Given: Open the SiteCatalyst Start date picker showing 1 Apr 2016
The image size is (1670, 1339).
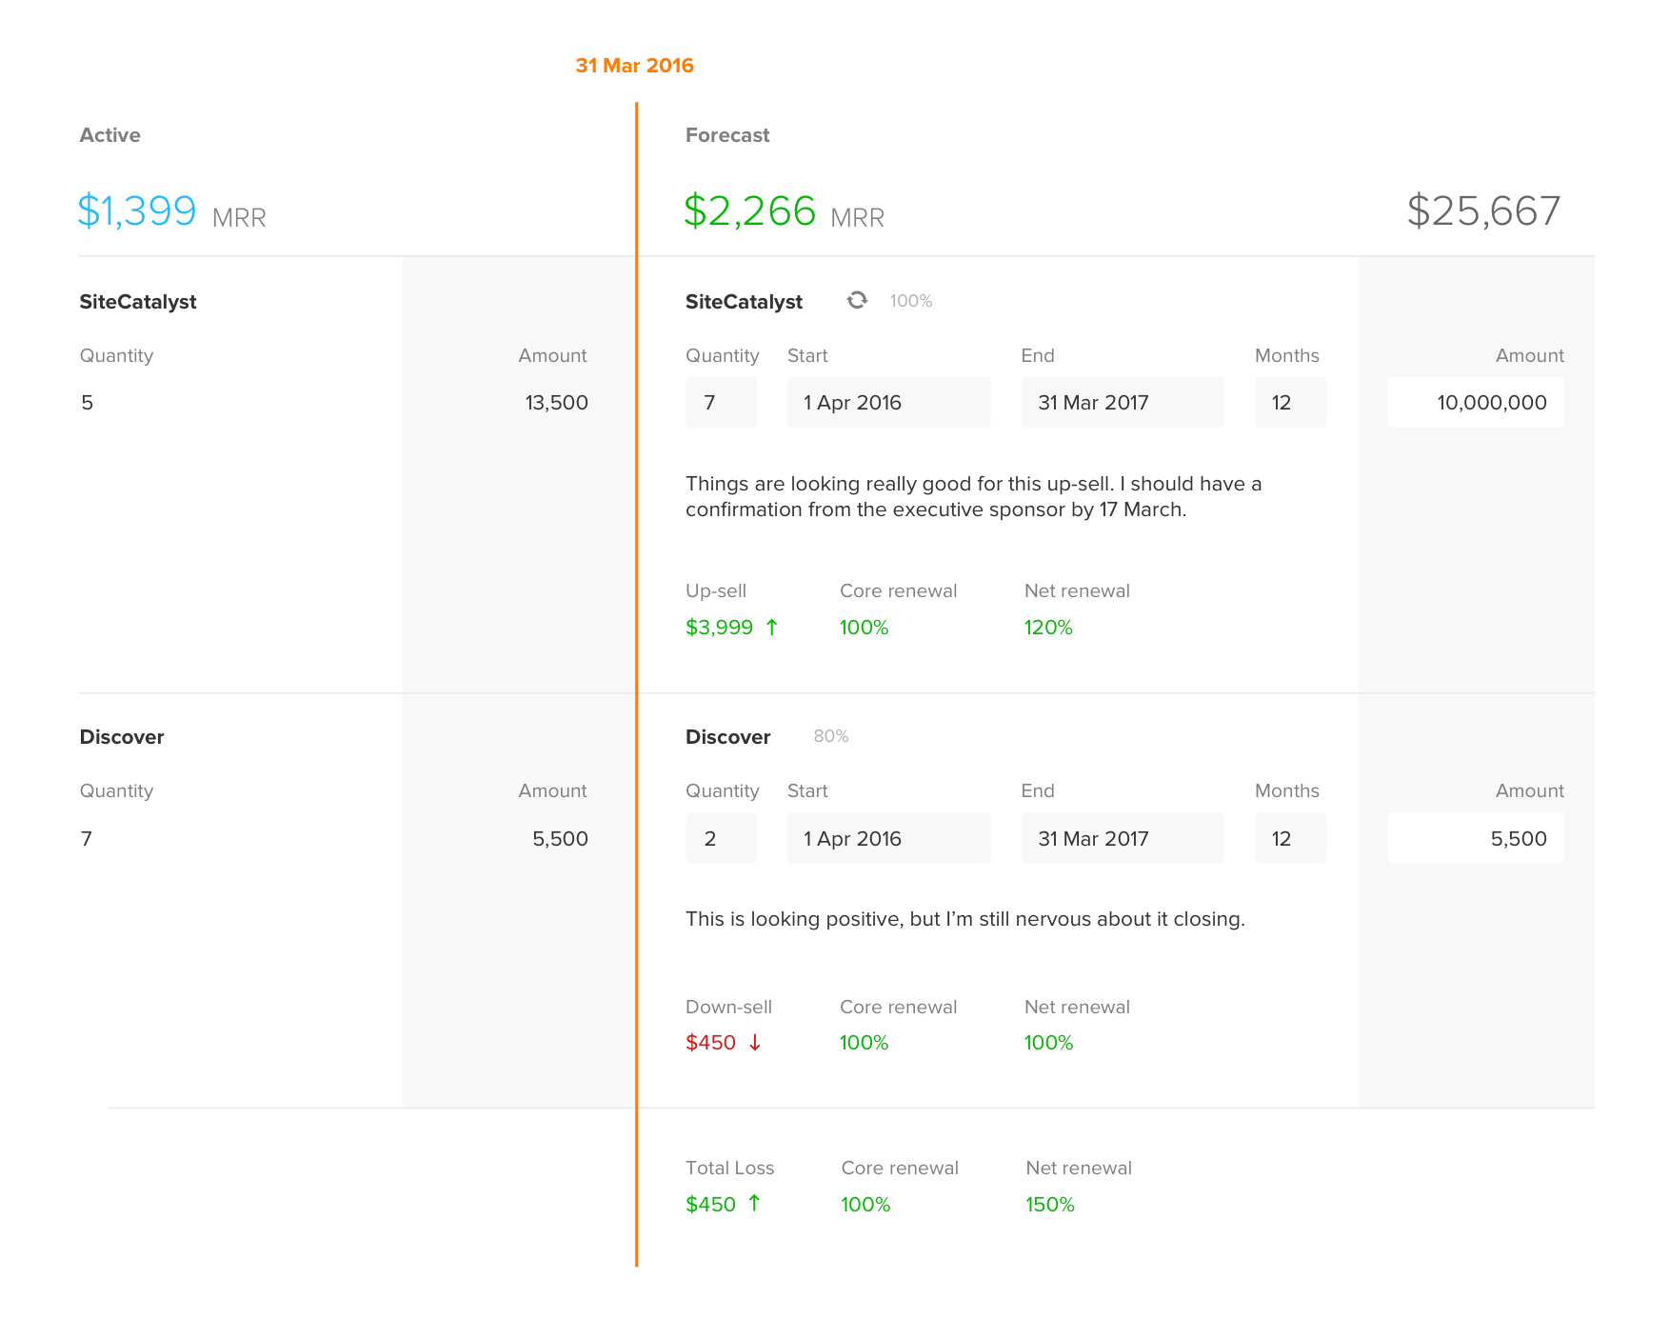Looking at the screenshot, I should tap(888, 402).
